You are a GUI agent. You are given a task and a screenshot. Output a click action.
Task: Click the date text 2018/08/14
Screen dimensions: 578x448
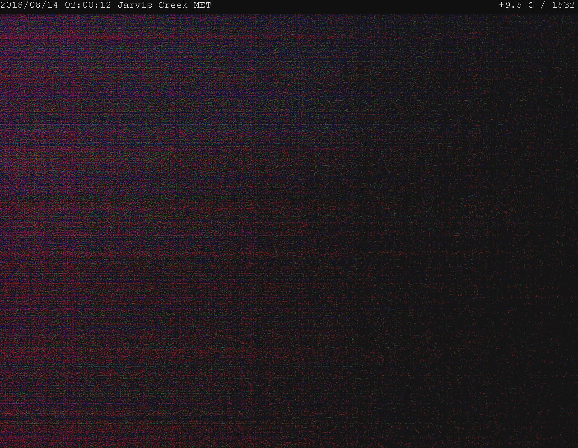click(30, 5)
